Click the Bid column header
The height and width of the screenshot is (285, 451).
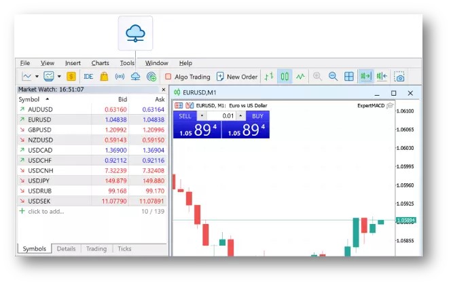(122, 99)
